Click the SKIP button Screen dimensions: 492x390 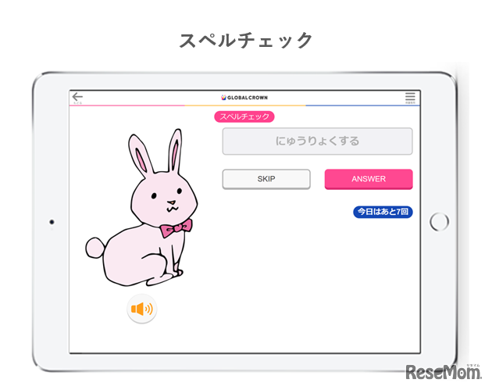pyautogui.click(x=266, y=179)
